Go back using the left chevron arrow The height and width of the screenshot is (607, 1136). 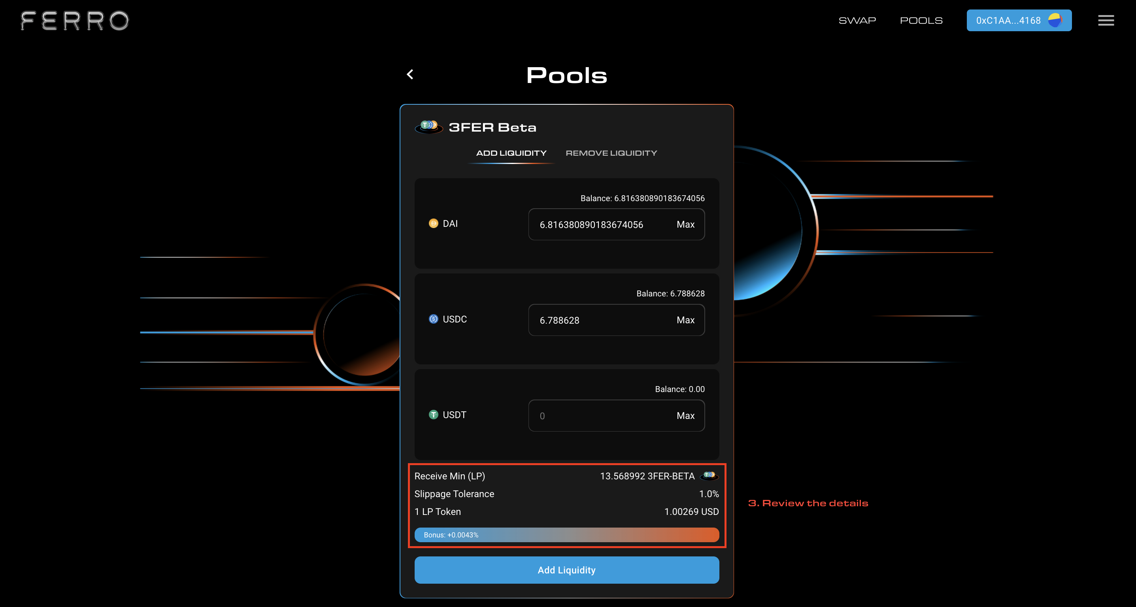(410, 74)
